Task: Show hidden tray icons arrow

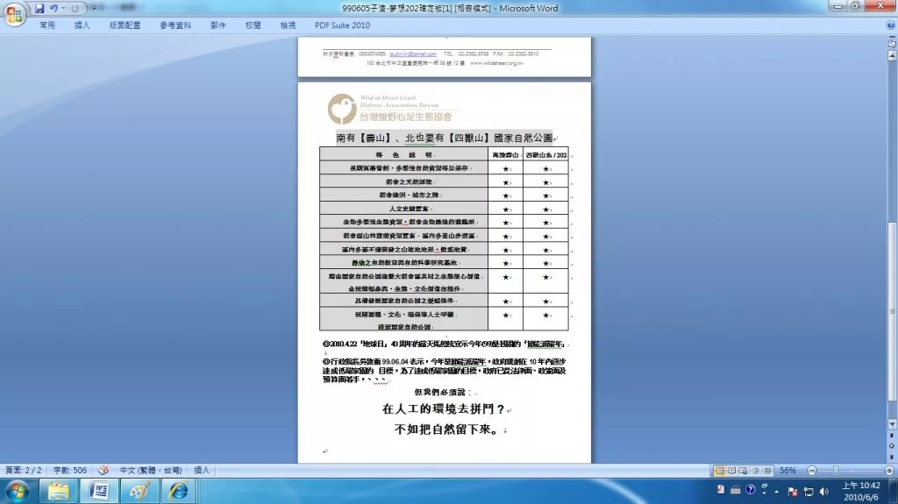Action: (x=777, y=492)
